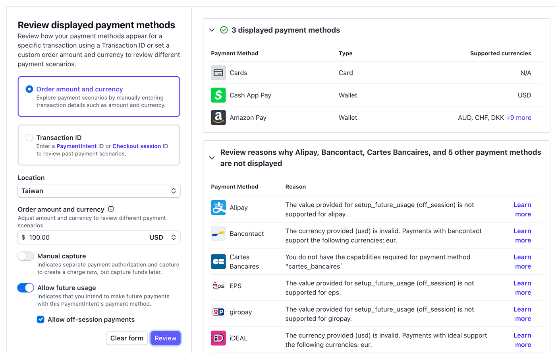Image resolution: width=556 pixels, height=353 pixels.
Task: Click the giropay logo icon
Action: [x=218, y=312]
